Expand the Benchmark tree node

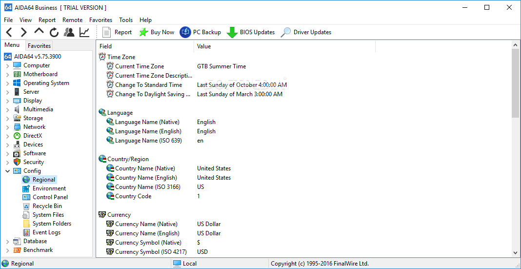[x=7, y=250]
